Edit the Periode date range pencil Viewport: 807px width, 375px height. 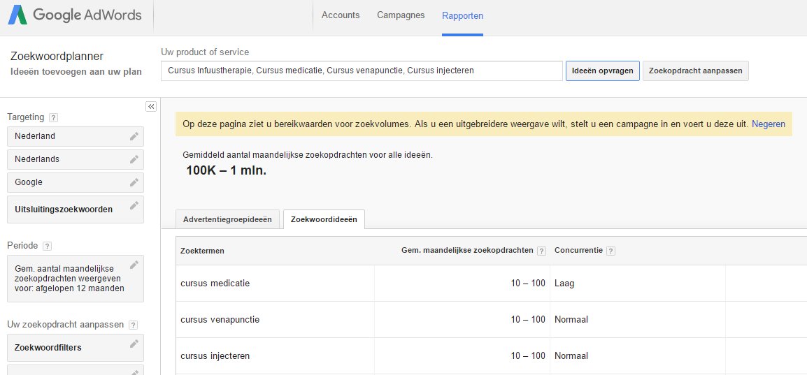click(x=134, y=265)
